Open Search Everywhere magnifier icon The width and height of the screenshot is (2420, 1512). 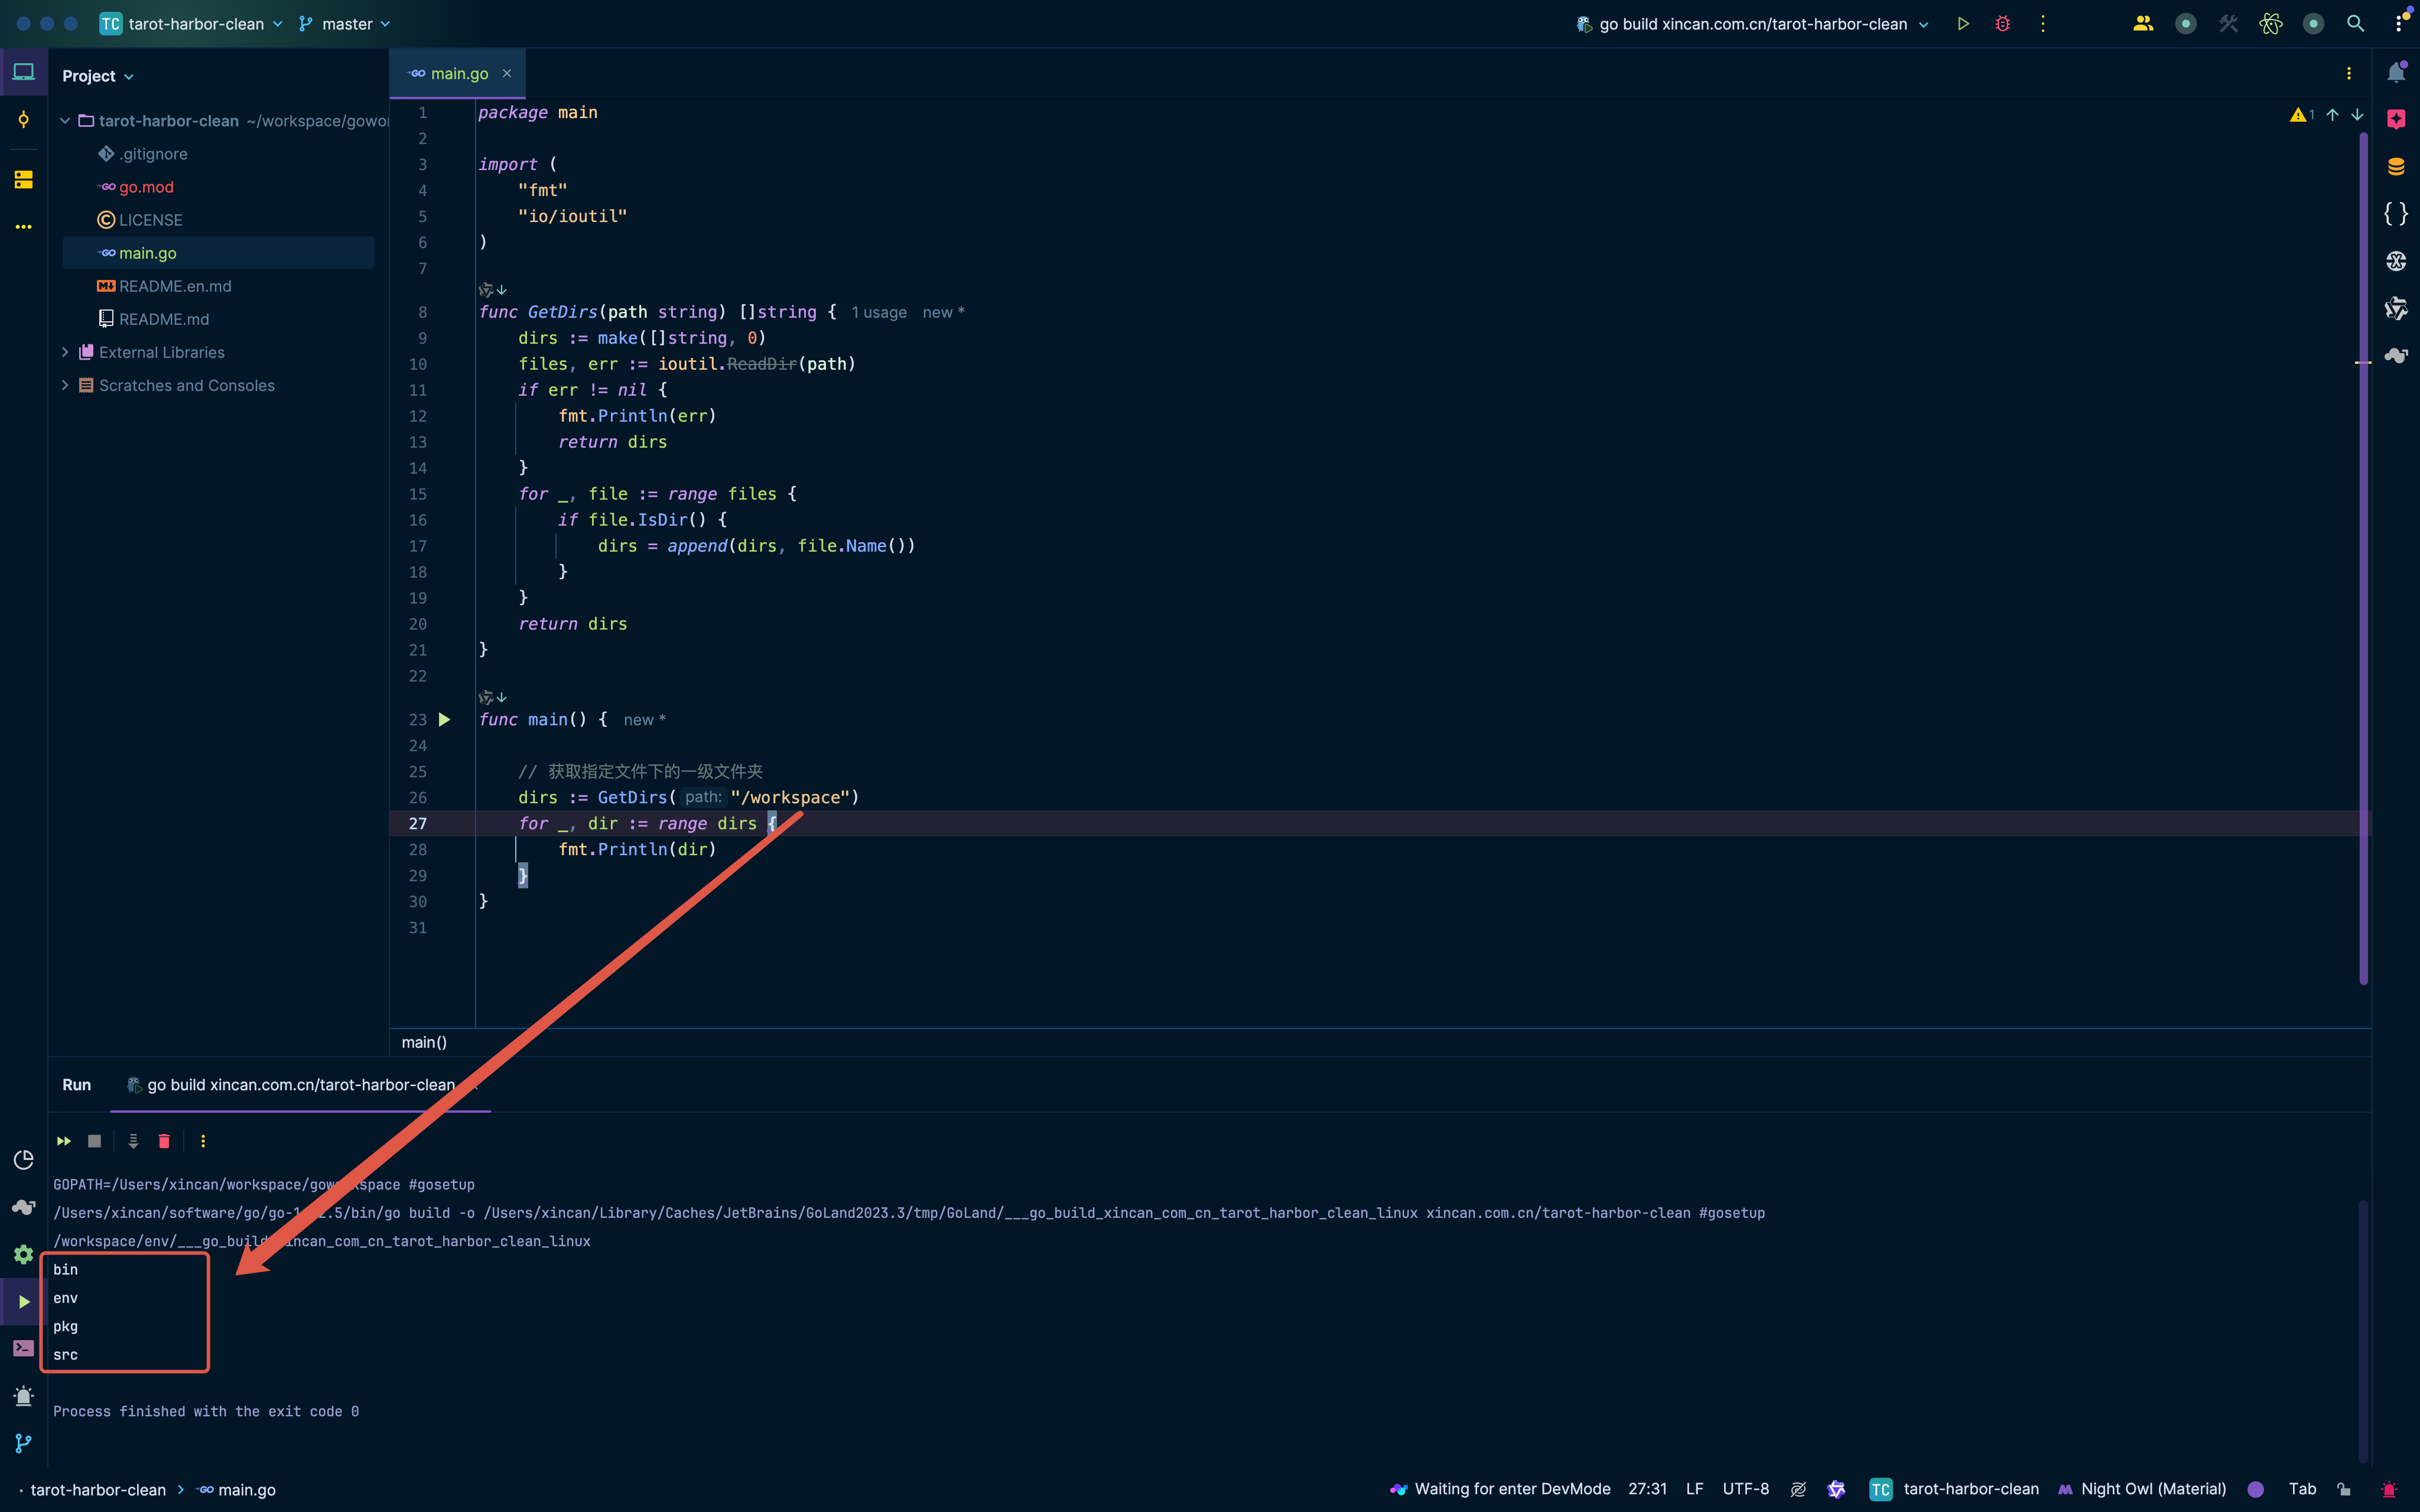[2355, 24]
